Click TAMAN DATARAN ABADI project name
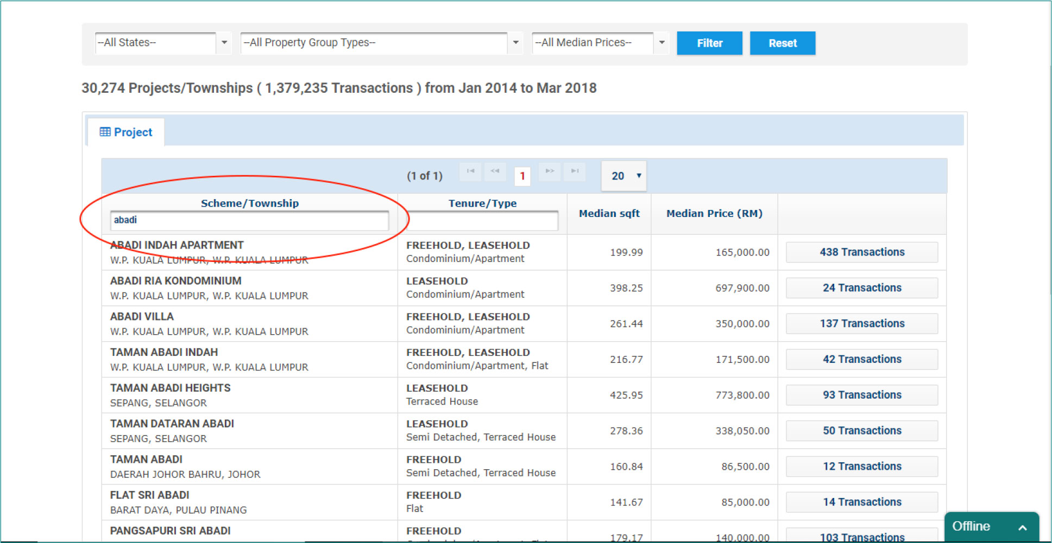Screen dimensions: 1052x543 tap(172, 424)
